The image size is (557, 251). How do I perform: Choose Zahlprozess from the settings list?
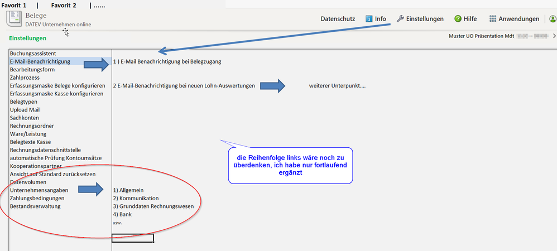[x=26, y=78]
